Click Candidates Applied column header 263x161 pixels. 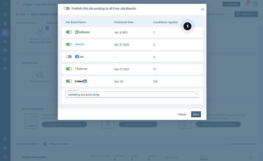click(165, 22)
